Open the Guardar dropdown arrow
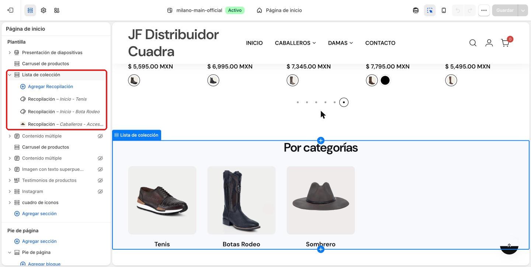Viewport: 531px width, 267px height. tap(523, 10)
